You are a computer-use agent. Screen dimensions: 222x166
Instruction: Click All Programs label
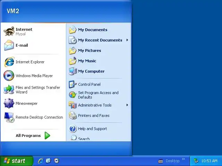(x=28, y=136)
